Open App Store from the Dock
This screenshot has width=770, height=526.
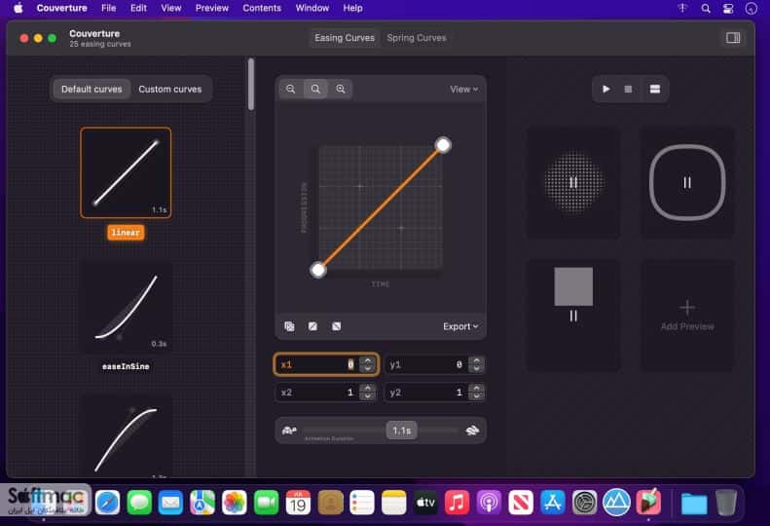point(553,503)
